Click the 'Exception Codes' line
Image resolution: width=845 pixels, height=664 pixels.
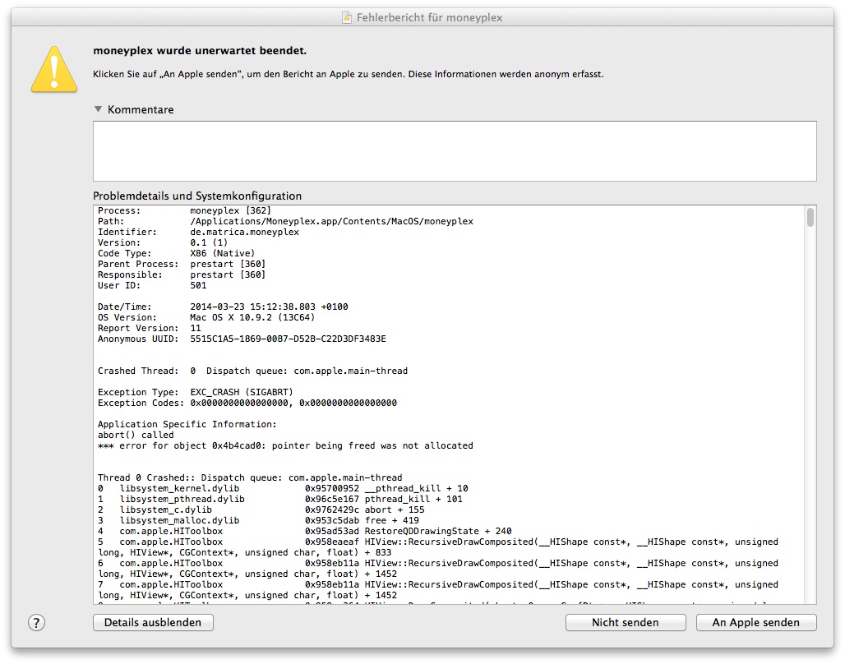coord(247,403)
